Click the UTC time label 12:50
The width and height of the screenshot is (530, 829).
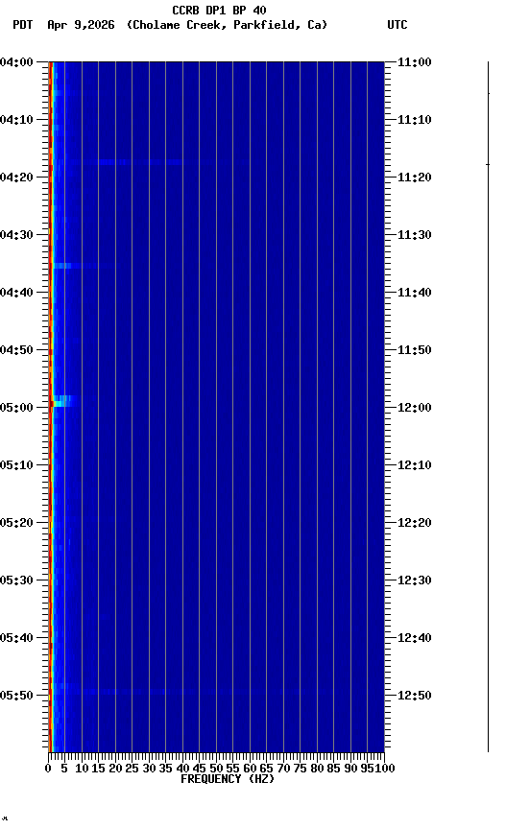pos(414,696)
